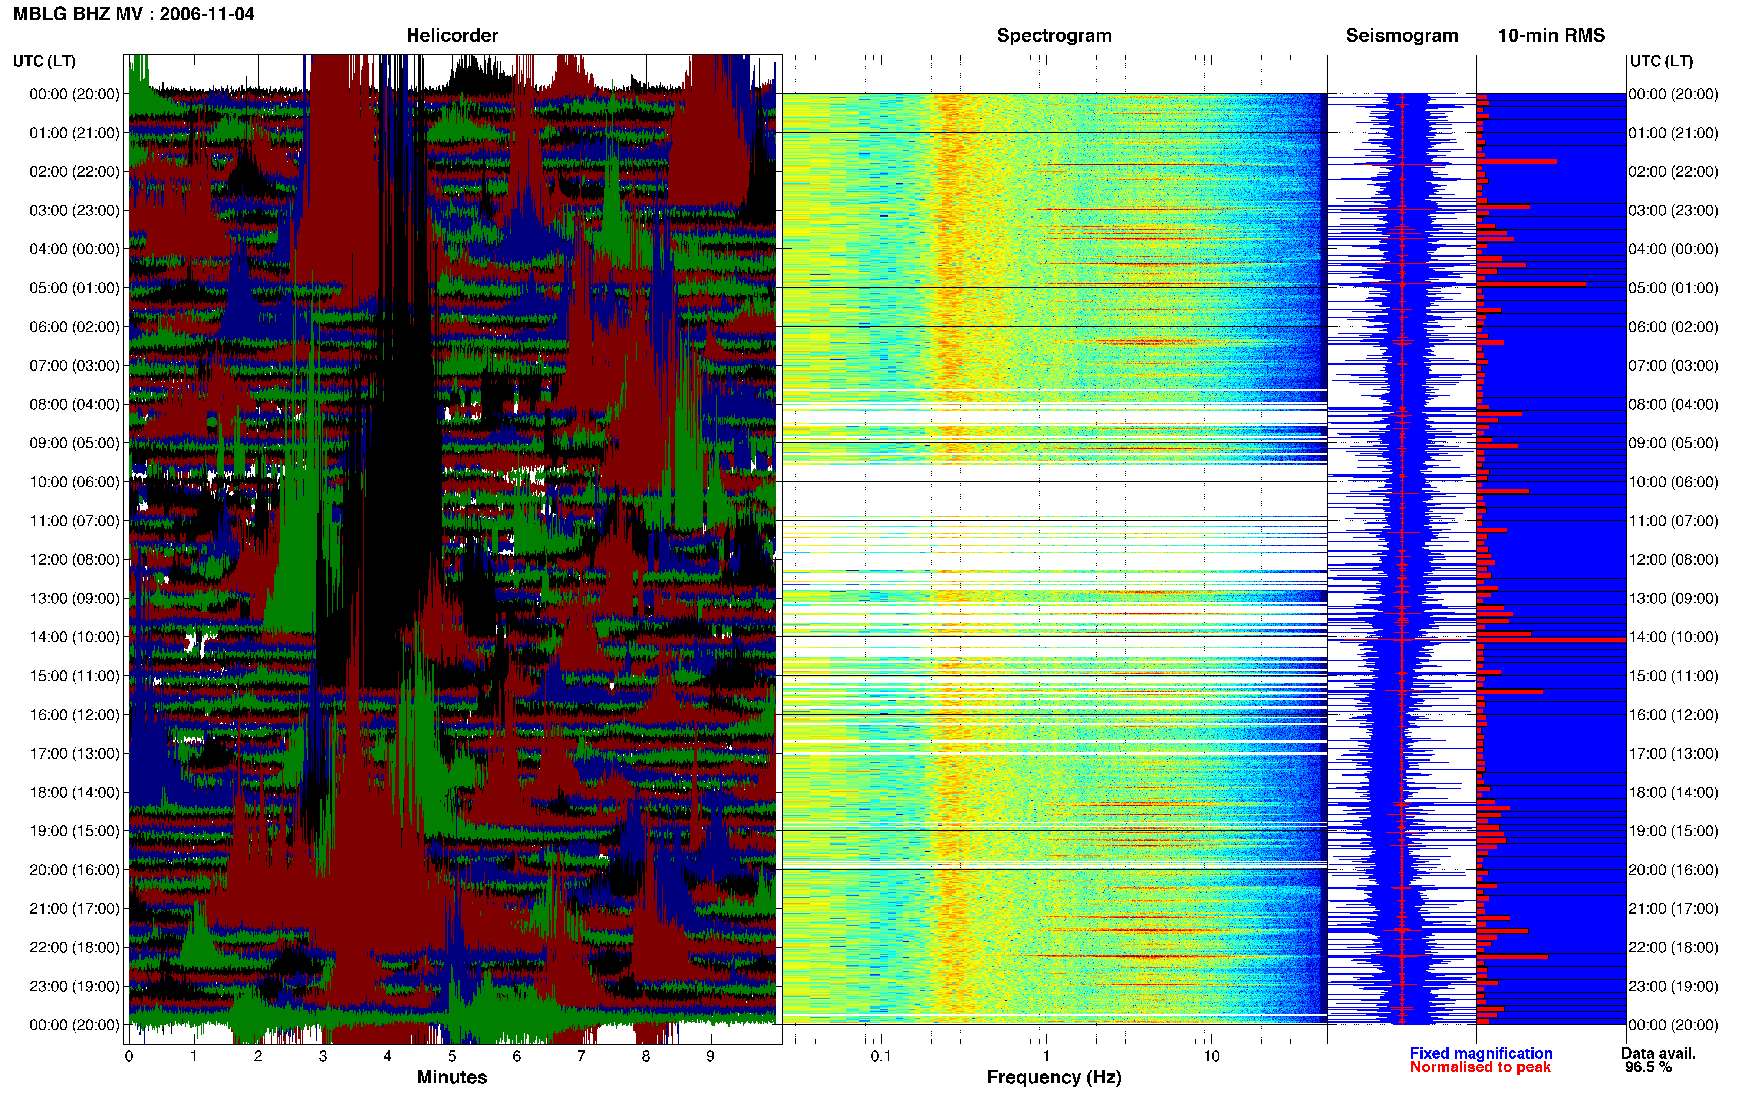This screenshot has width=1758, height=1099.
Task: Click the right 'UTC (LT)' axis header
Action: [x=1661, y=61]
